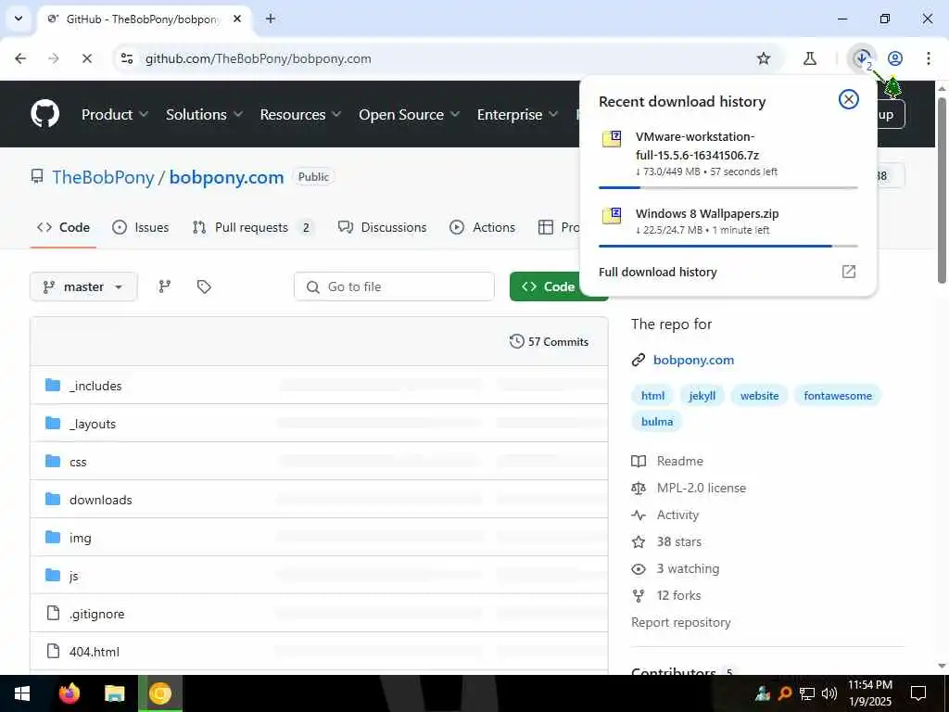
Task: Switch to the Pull requests tab
Action: 254,227
